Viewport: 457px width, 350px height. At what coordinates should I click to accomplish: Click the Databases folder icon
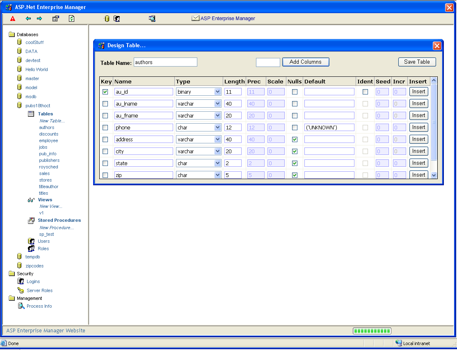point(11,35)
